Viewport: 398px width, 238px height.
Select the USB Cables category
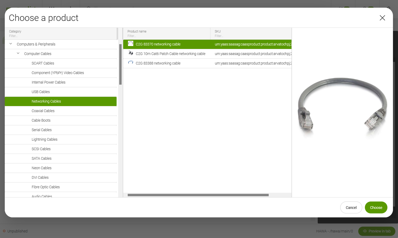(x=41, y=92)
